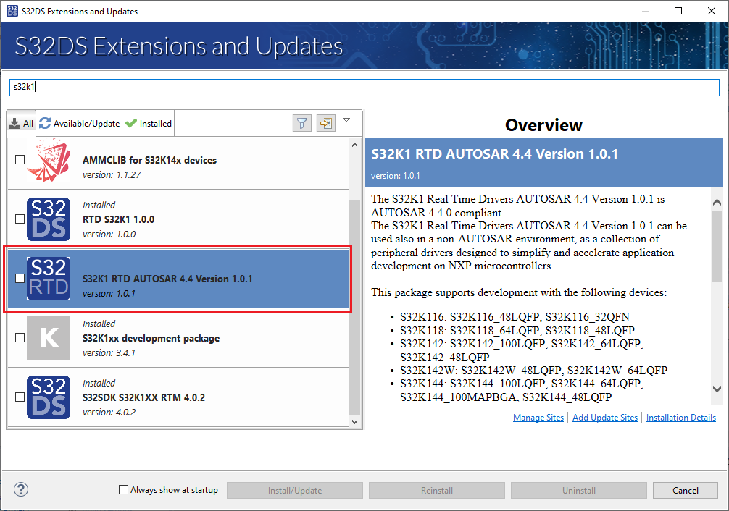
Task: Switch to the Available/Update tab
Action: tap(78, 123)
